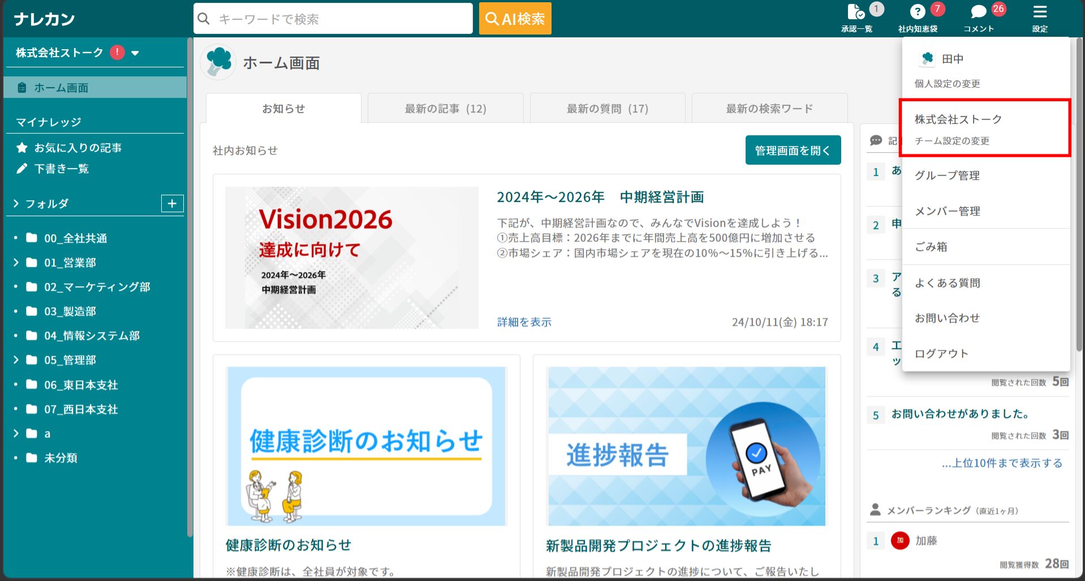Image resolution: width=1085 pixels, height=581 pixels.
Task: Click the folder icon of 06_東日本支社
Action: 32,385
